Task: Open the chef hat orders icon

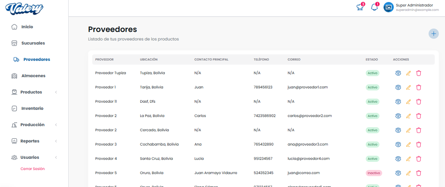Action: click(x=360, y=7)
